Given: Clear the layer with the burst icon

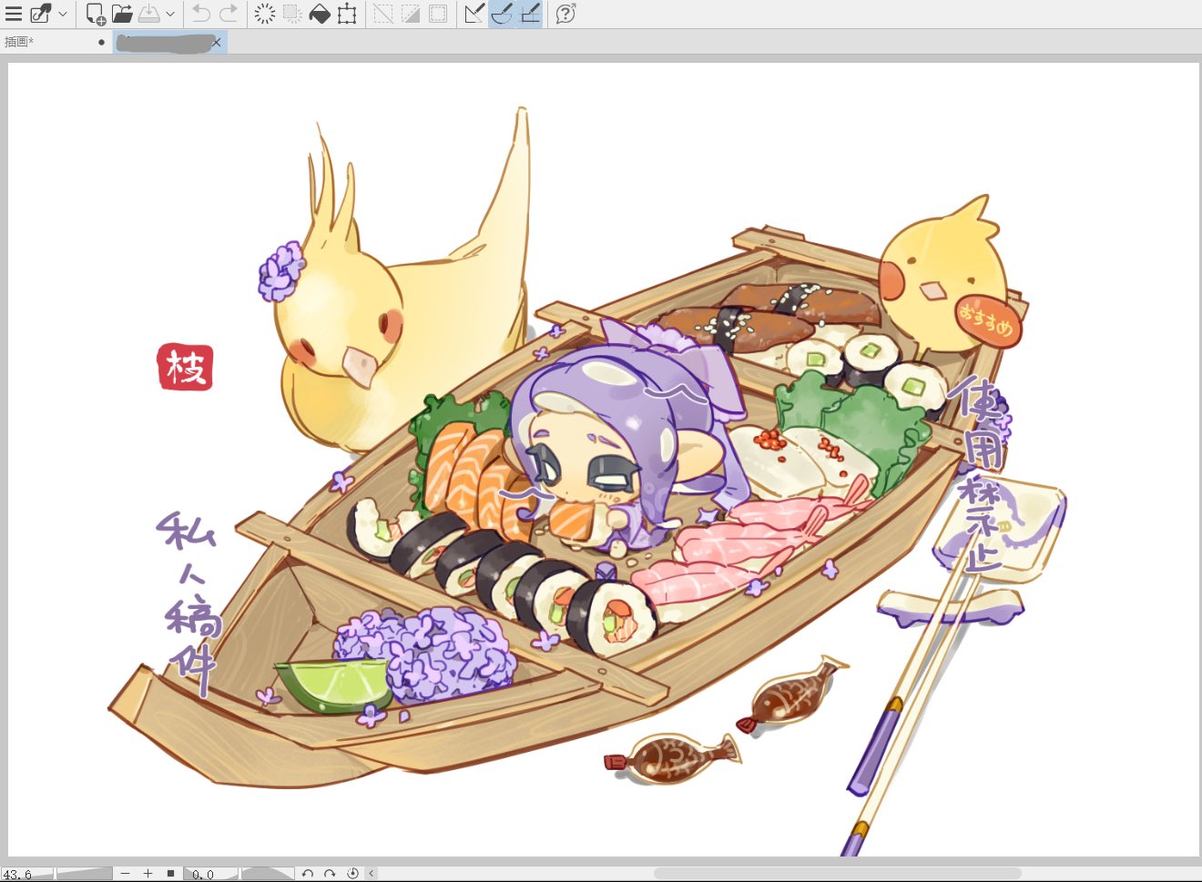Looking at the screenshot, I should [265, 14].
